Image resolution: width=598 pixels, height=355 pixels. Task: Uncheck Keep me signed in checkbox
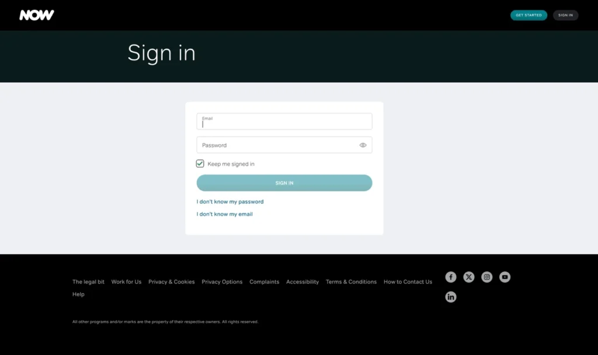click(200, 163)
